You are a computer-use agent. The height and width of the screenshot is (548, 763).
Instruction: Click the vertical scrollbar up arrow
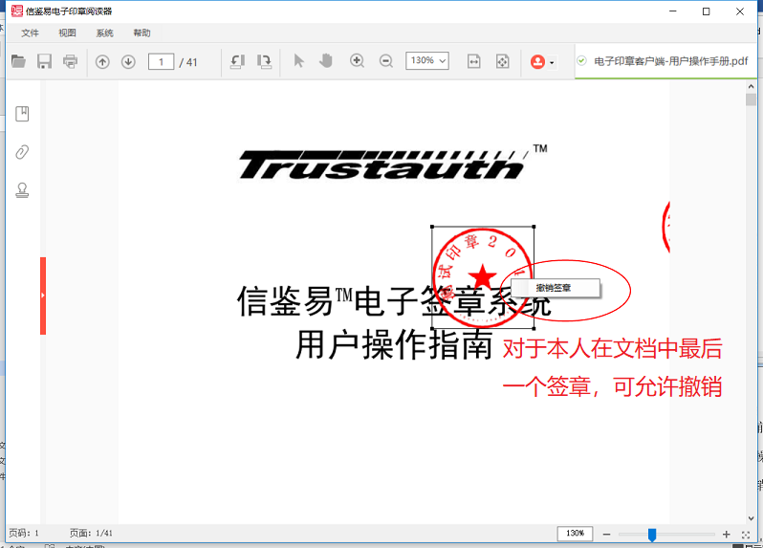coord(751,87)
